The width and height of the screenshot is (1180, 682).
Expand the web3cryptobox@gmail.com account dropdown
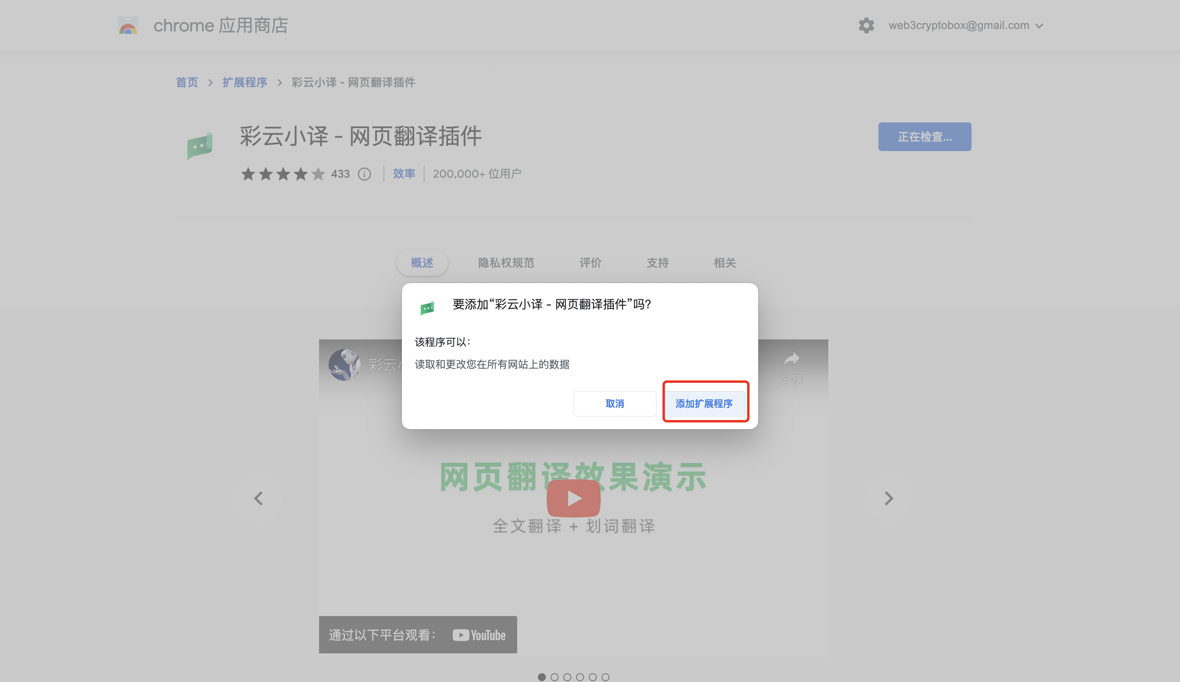point(966,25)
